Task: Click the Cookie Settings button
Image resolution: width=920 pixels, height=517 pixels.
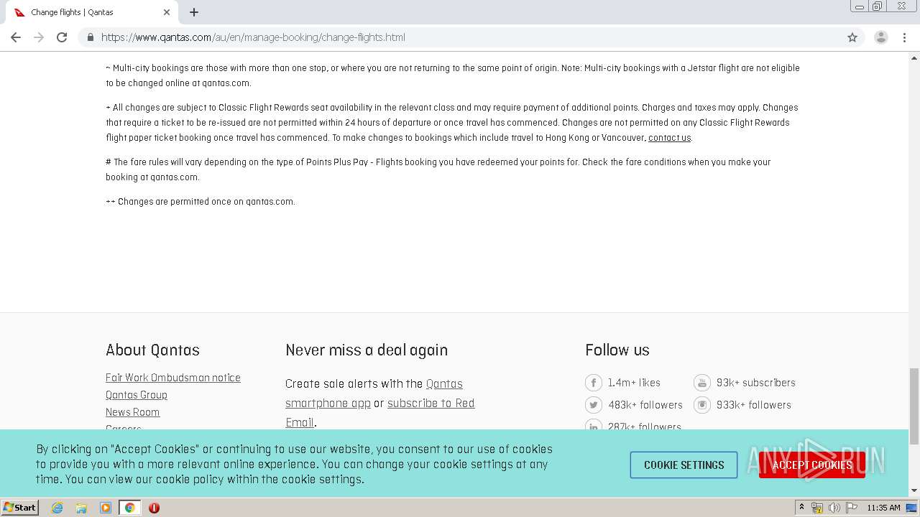Action: tap(684, 465)
